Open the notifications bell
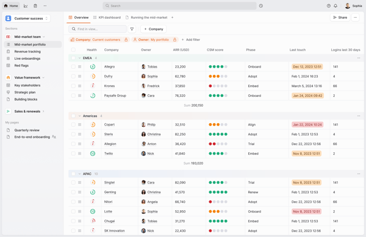 click(x=335, y=6)
